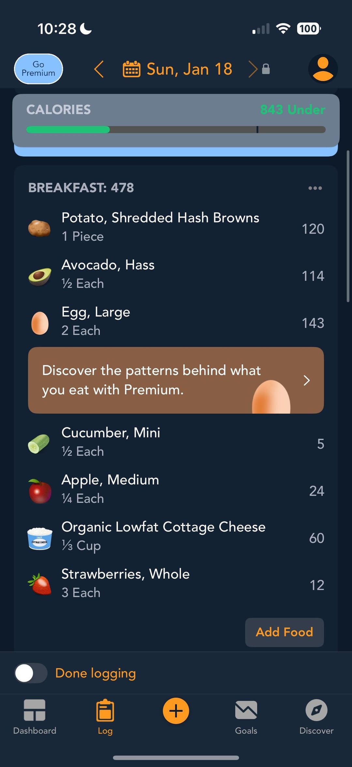
Task: Switch to the Dashboard tab
Action: point(35,716)
